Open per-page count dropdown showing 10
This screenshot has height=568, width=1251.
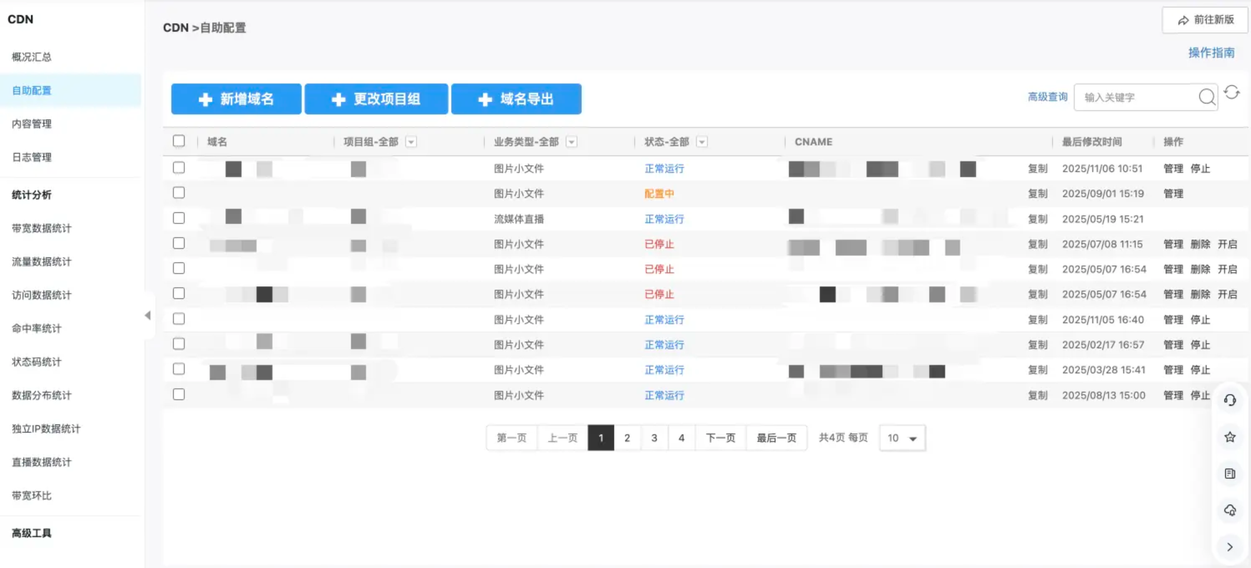(902, 438)
